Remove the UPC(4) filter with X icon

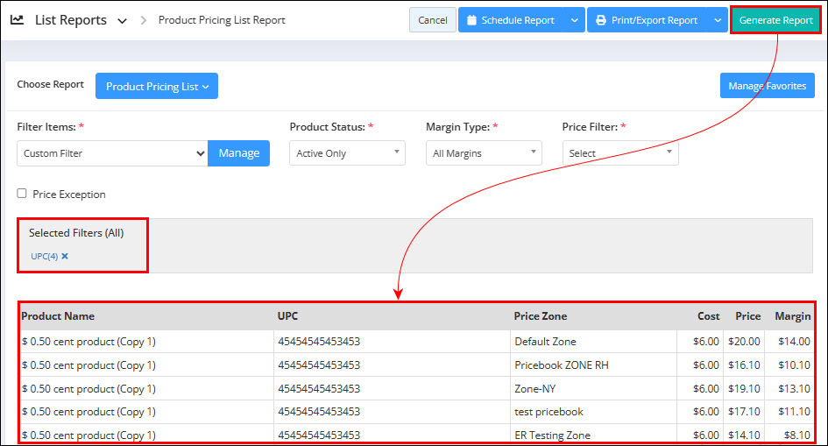(x=65, y=256)
